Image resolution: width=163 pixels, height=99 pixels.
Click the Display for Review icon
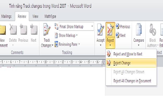coord(56,26)
